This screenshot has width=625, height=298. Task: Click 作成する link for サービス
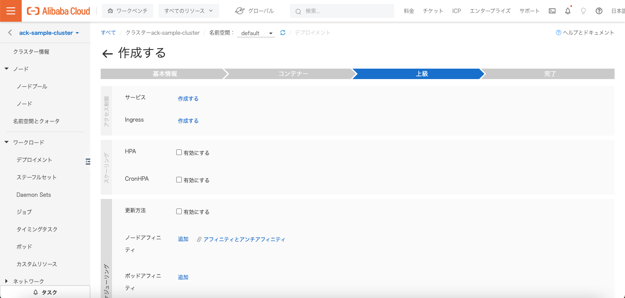click(x=188, y=99)
